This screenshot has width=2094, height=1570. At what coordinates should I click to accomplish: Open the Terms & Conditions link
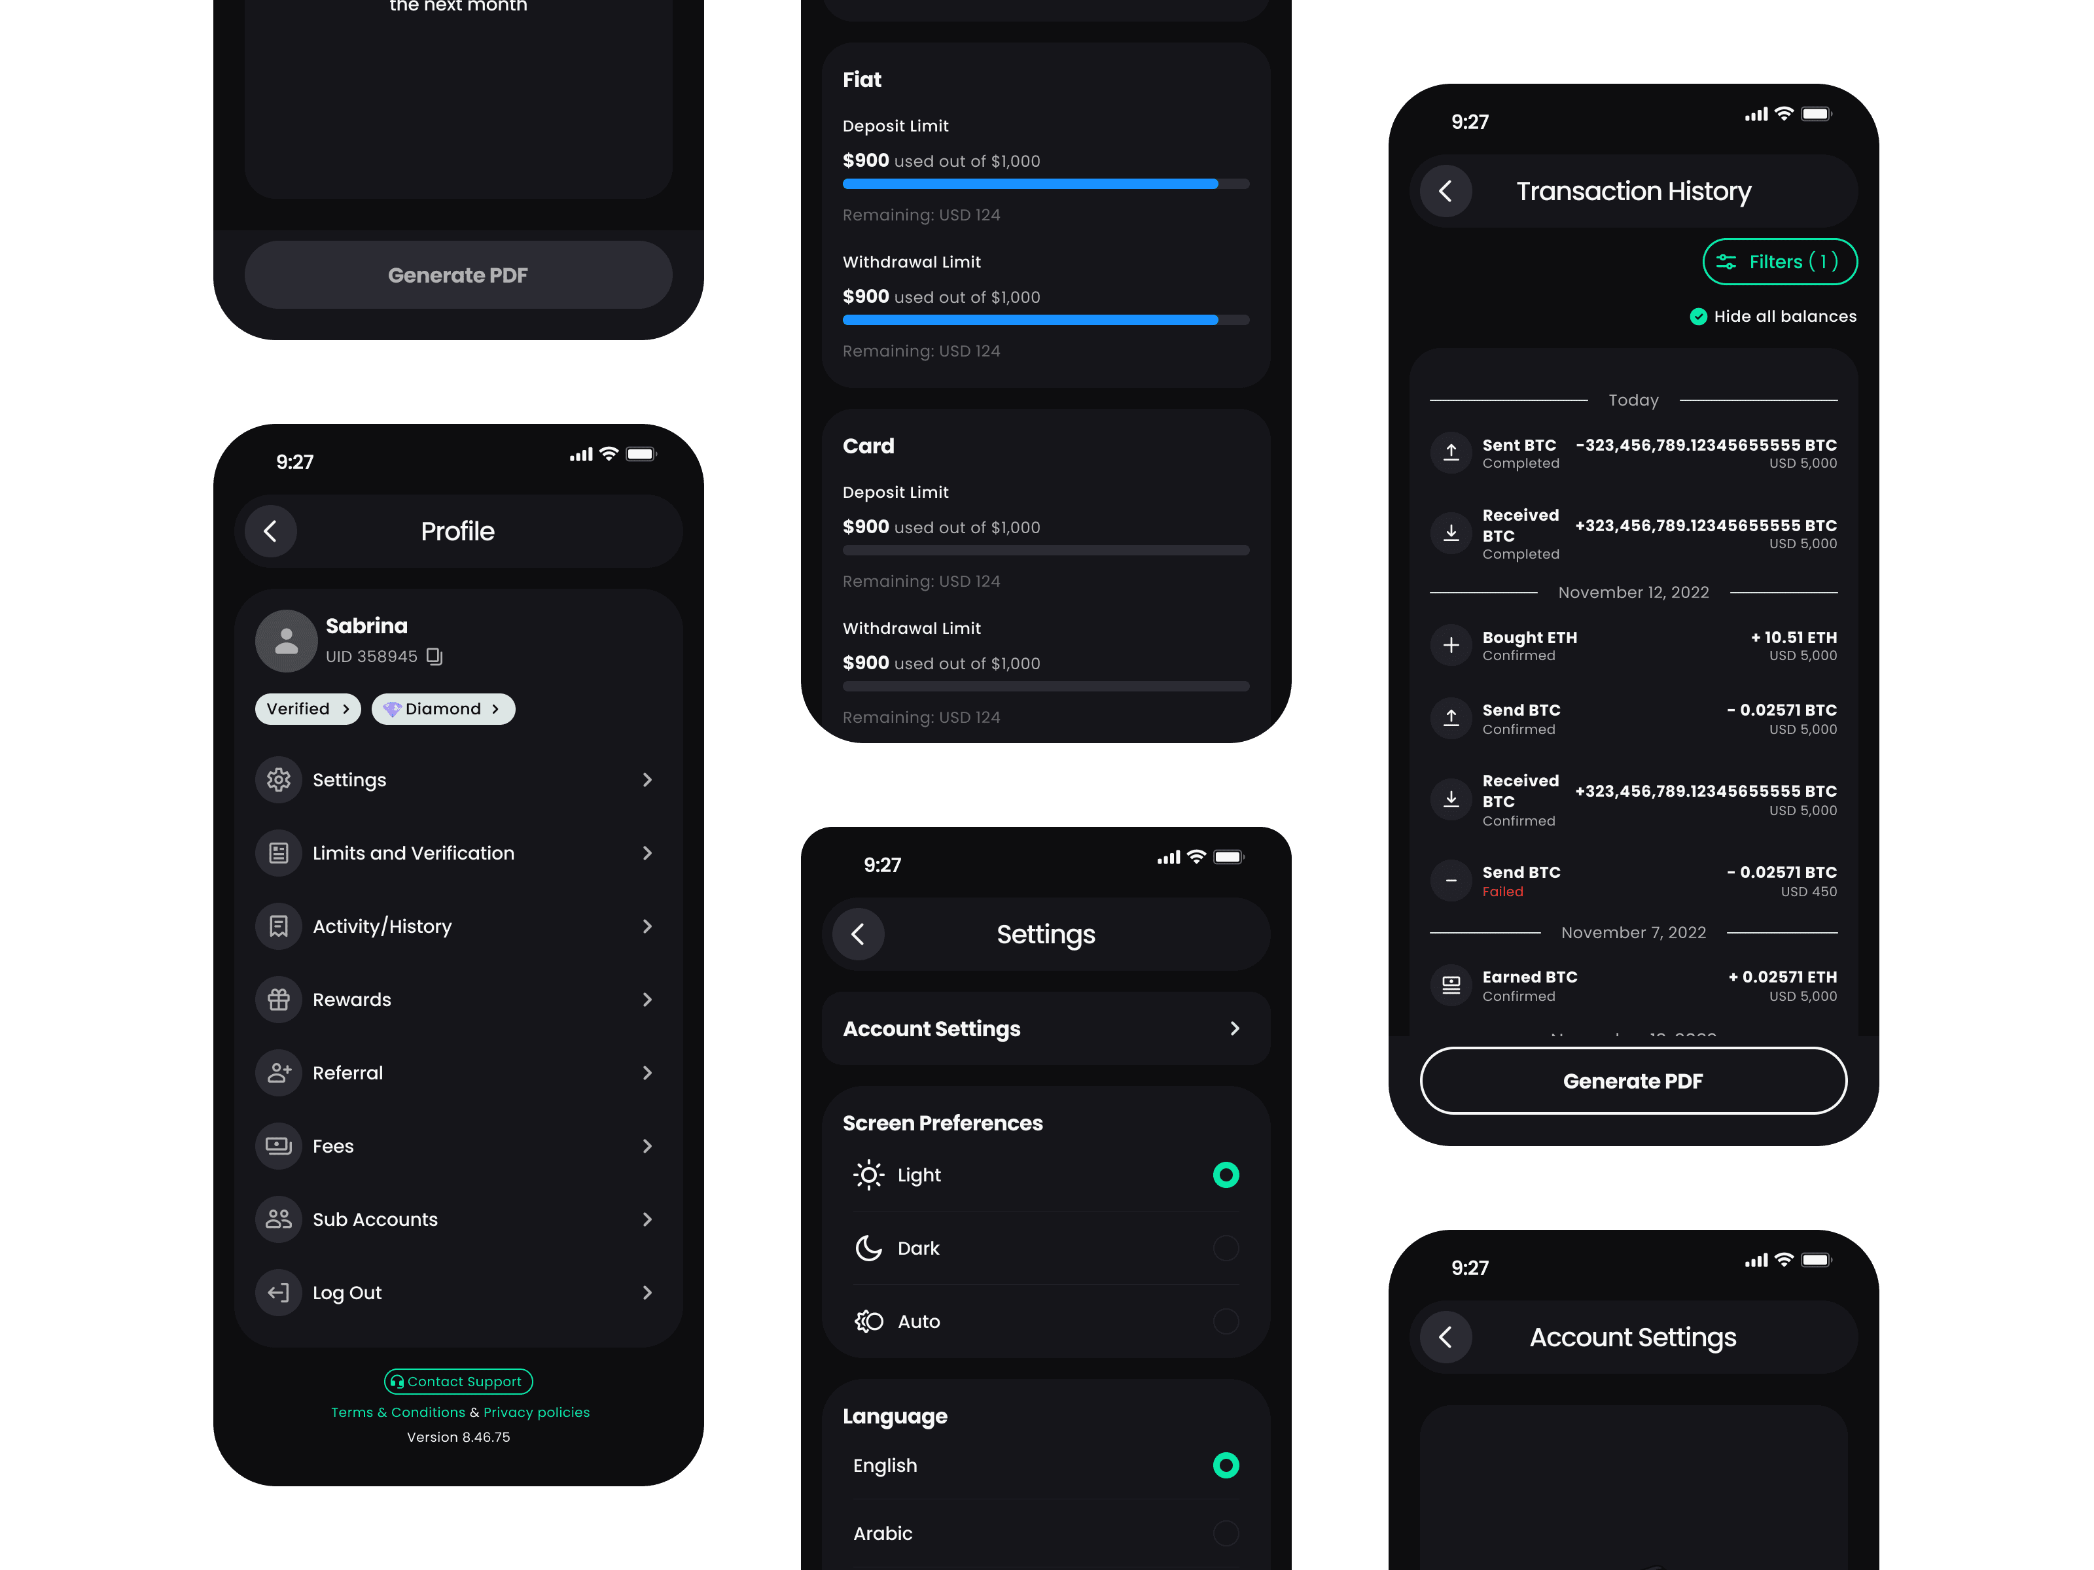click(398, 1412)
